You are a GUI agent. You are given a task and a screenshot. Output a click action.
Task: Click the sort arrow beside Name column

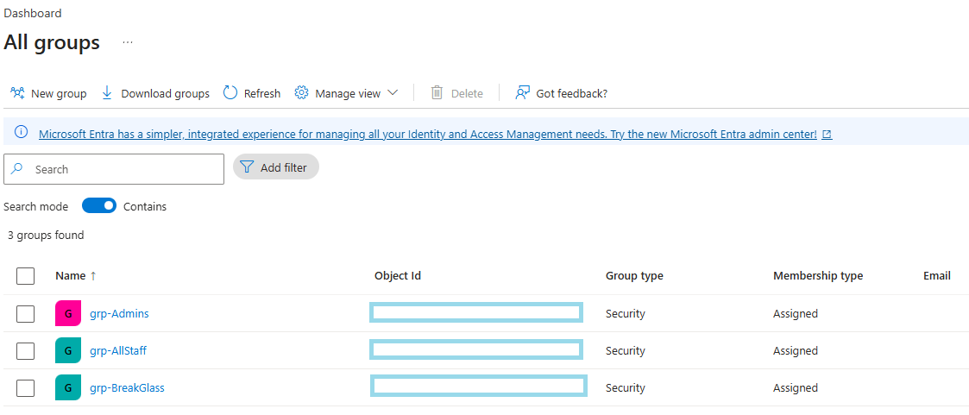(93, 276)
